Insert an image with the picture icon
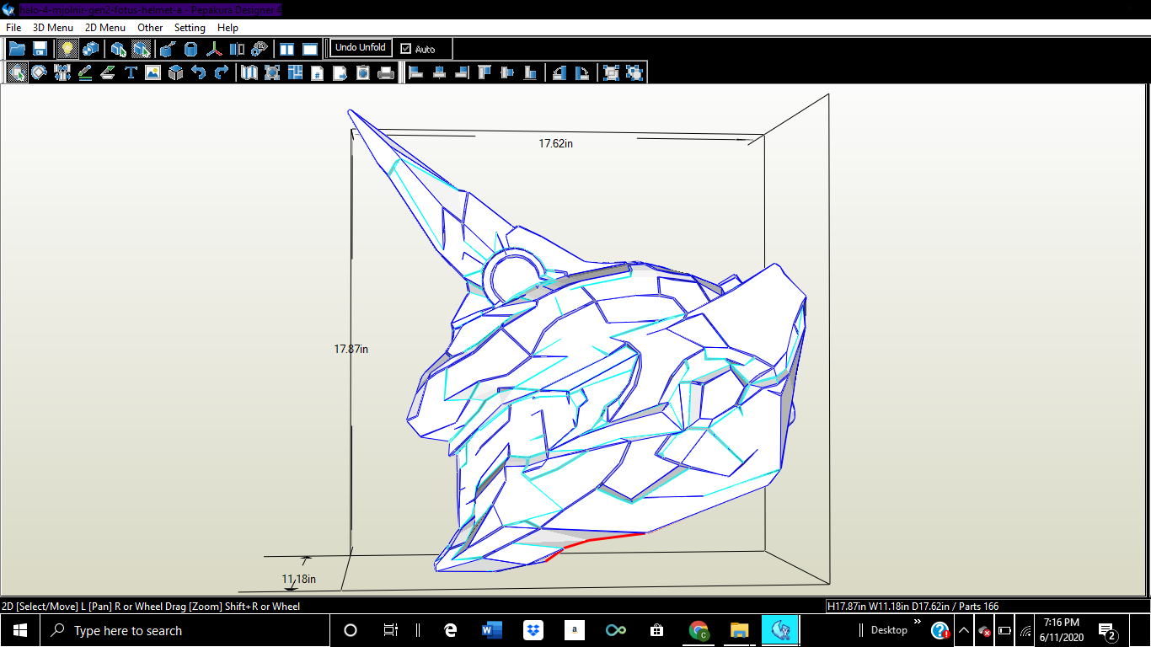The width and height of the screenshot is (1151, 647). [x=153, y=72]
